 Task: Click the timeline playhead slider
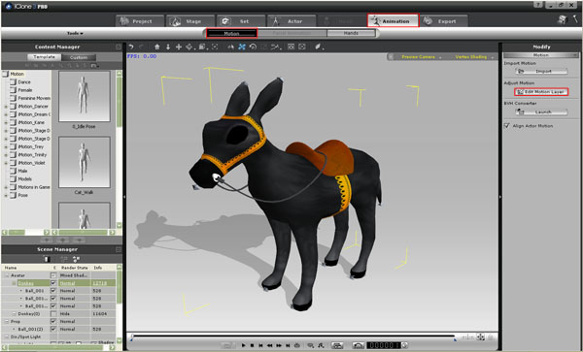131,337
